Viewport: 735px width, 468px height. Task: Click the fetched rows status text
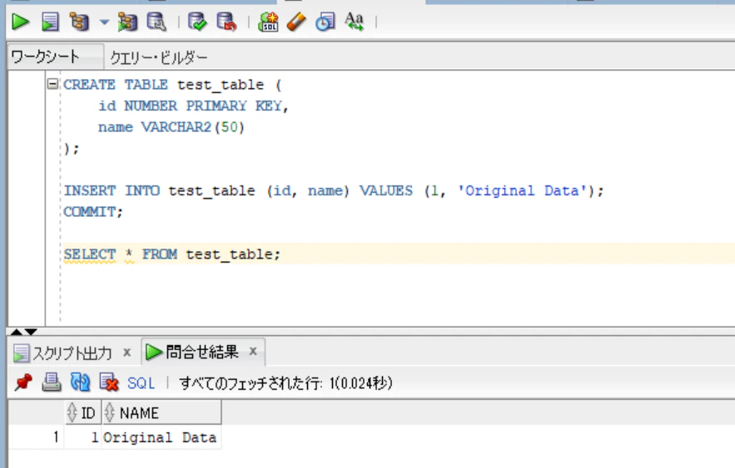(286, 383)
